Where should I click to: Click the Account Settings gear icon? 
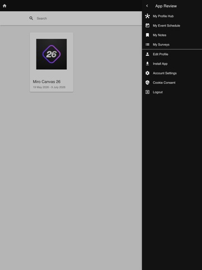click(x=148, y=73)
